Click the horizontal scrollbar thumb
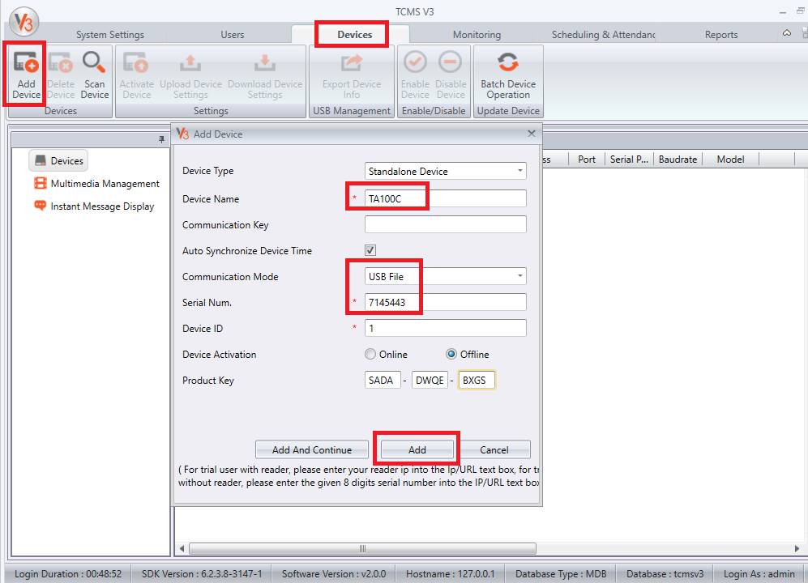This screenshot has width=808, height=583. point(362,548)
